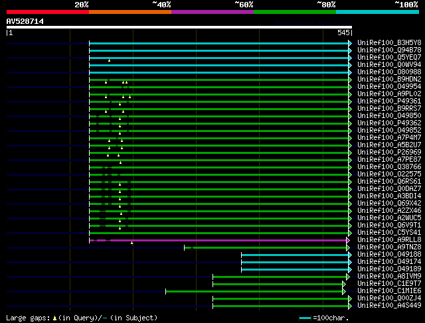The image size is (425, 323).
Task: Open hit UniRef100_Q0WV94
Action: (389, 65)
